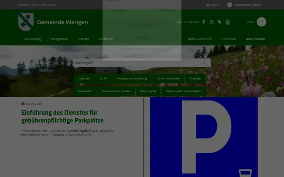Tick the Statistiken cookie checkbox

pyautogui.click(x=155, y=10)
